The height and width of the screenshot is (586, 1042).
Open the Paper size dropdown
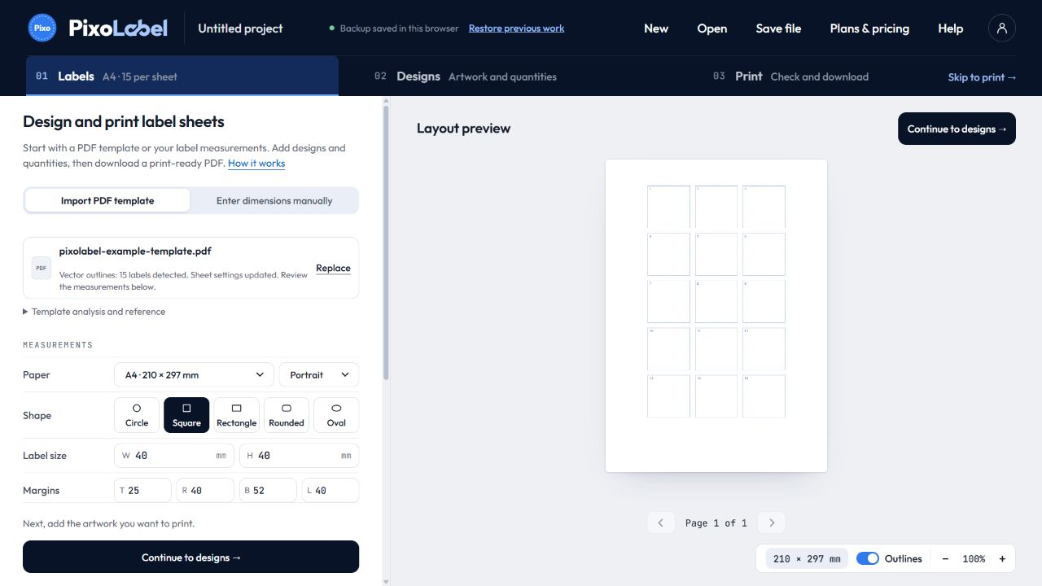click(x=195, y=375)
